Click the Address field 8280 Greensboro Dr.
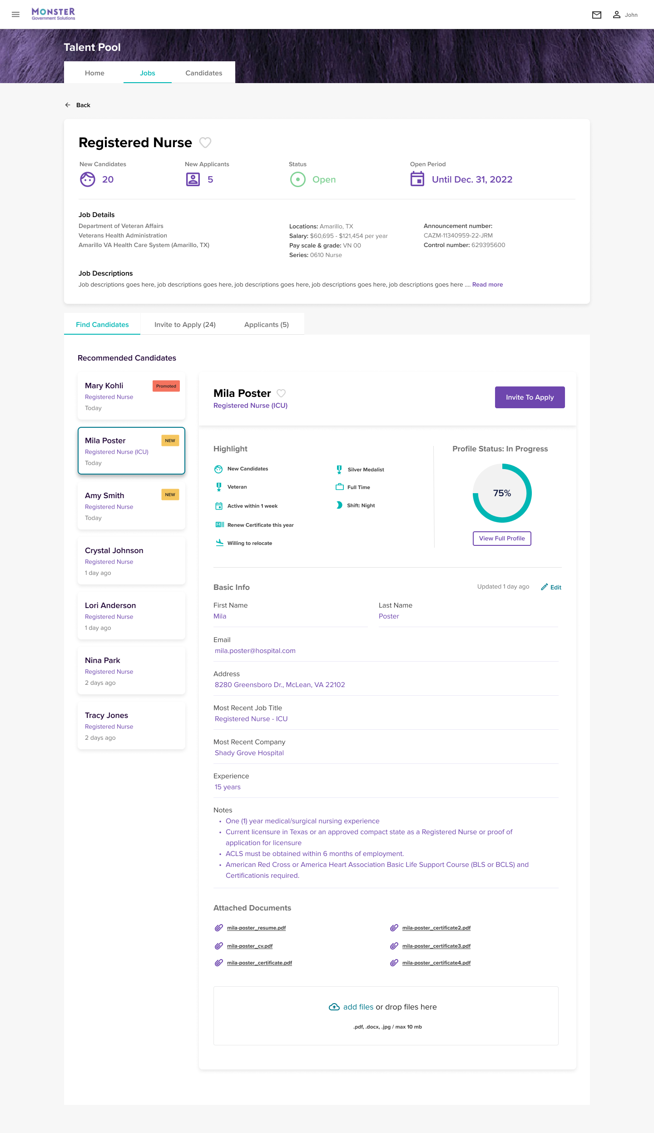This screenshot has height=1133, width=654. click(386, 685)
